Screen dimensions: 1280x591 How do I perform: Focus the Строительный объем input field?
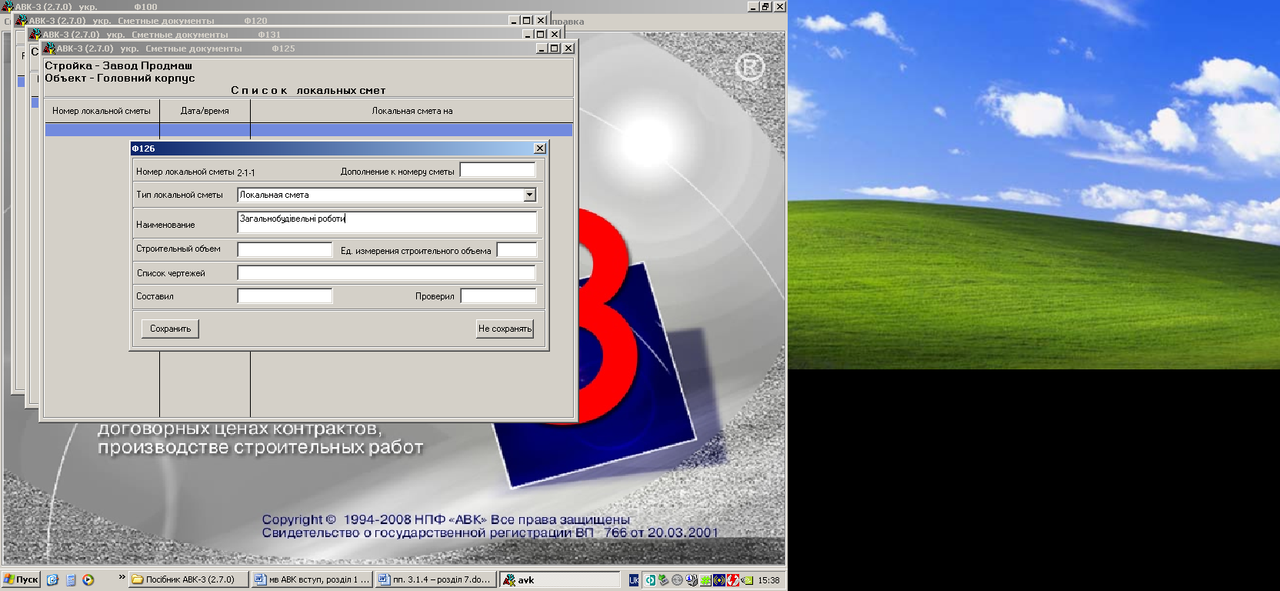tap(285, 249)
